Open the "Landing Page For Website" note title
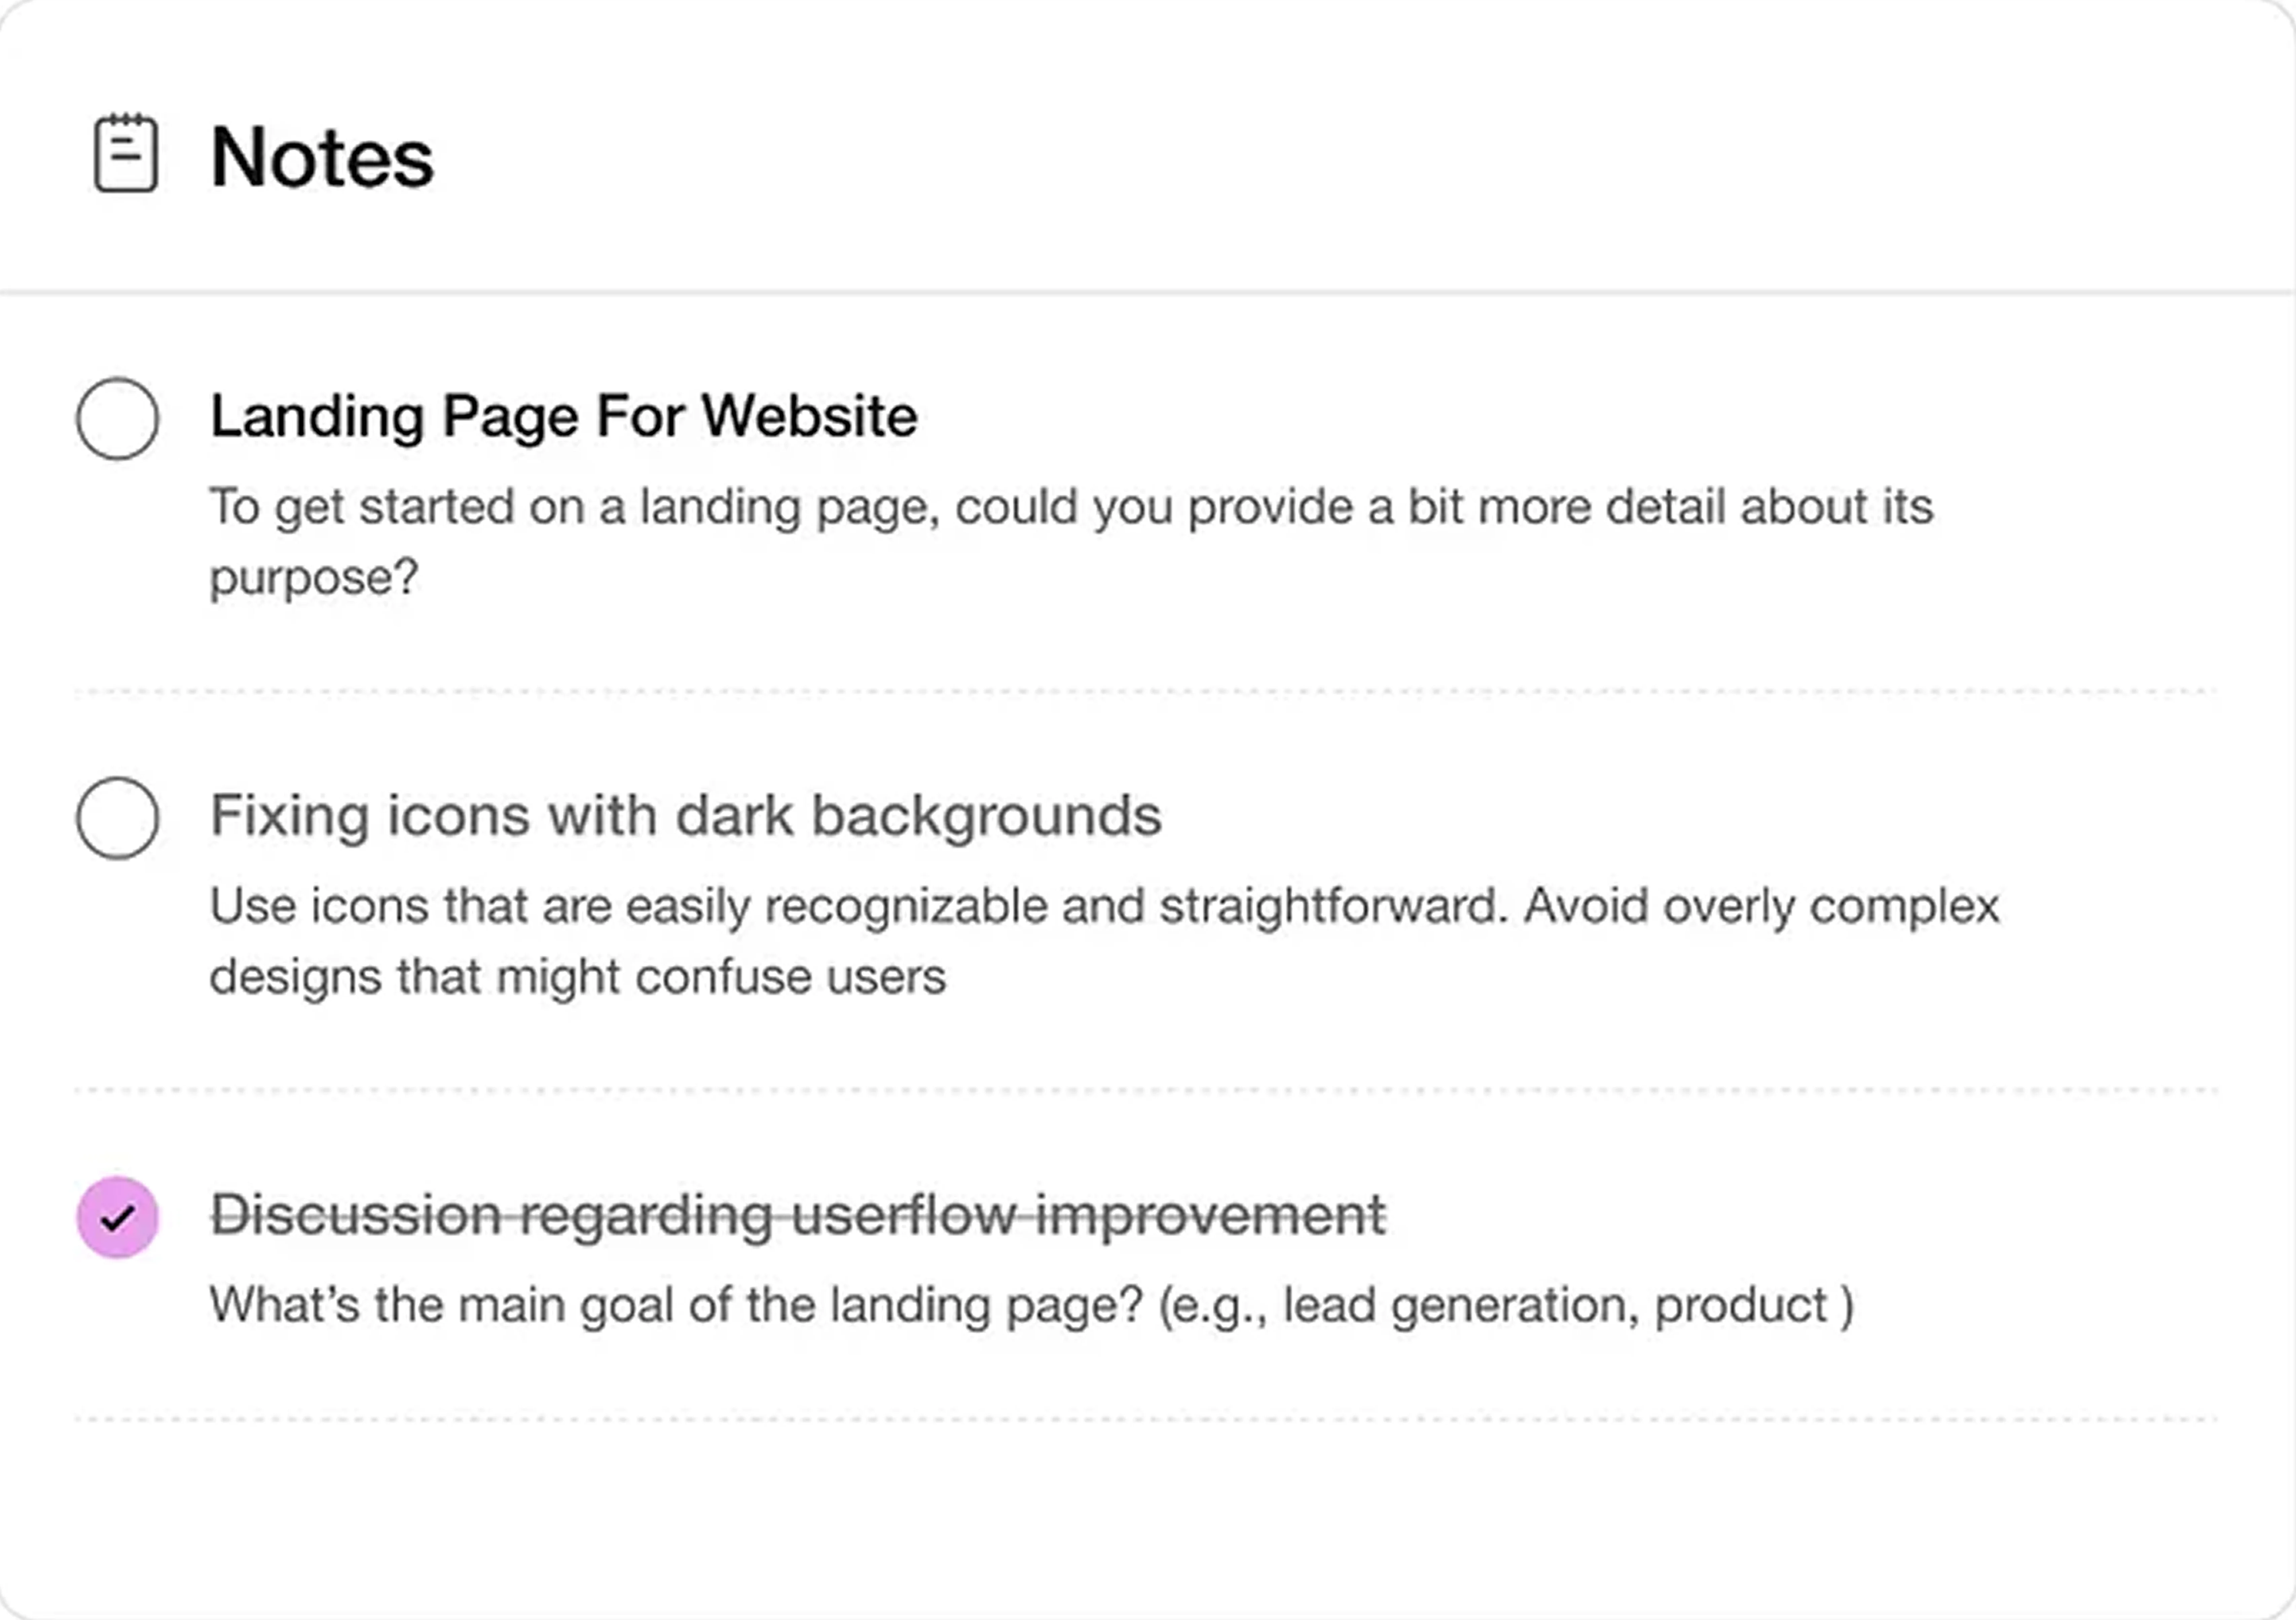This screenshot has width=2296, height=1620. (563, 416)
